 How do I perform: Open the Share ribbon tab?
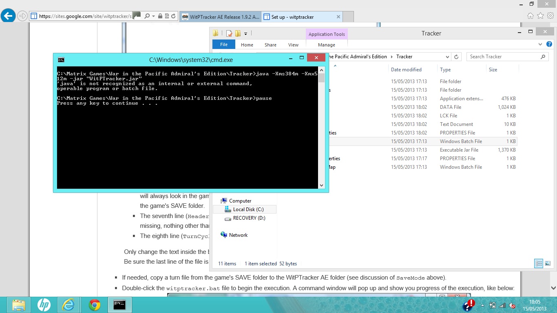(270, 45)
